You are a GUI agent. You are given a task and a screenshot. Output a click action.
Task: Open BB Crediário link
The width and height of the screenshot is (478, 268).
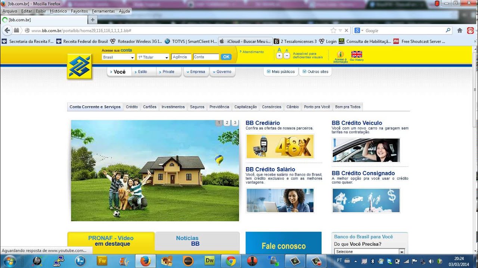[263, 123]
